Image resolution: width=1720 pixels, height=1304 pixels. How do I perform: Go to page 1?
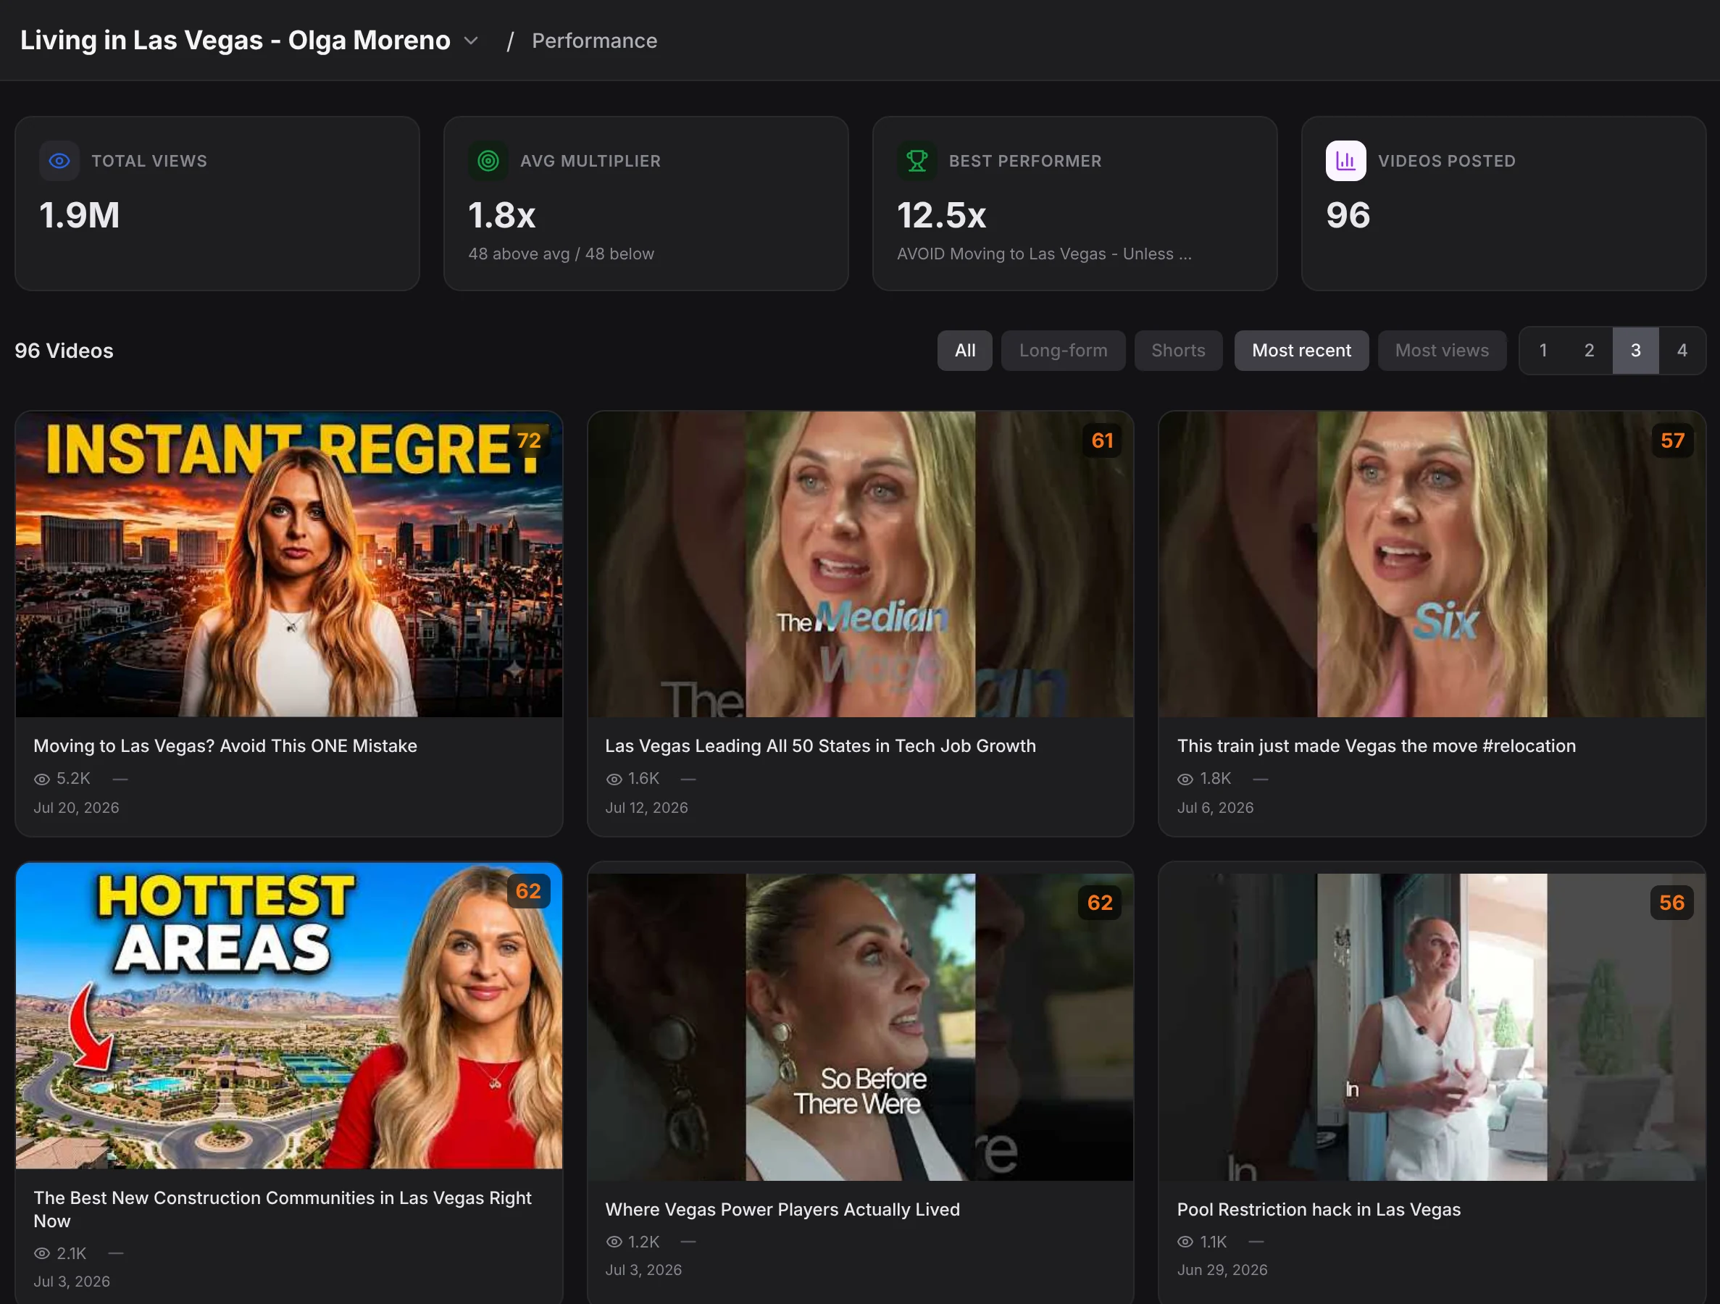(x=1542, y=351)
